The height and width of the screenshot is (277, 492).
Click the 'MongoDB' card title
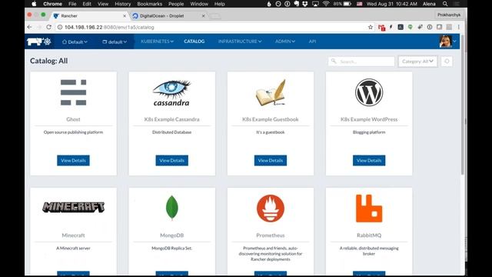click(x=172, y=235)
